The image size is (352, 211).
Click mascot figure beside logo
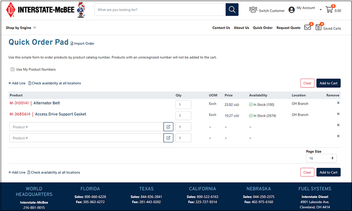pos(81,9)
